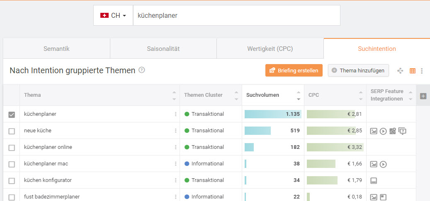Switch to the Semantik tab

pyautogui.click(x=56, y=49)
